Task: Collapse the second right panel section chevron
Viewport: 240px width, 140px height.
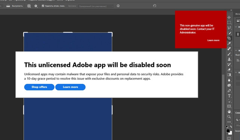Action: 236,50
